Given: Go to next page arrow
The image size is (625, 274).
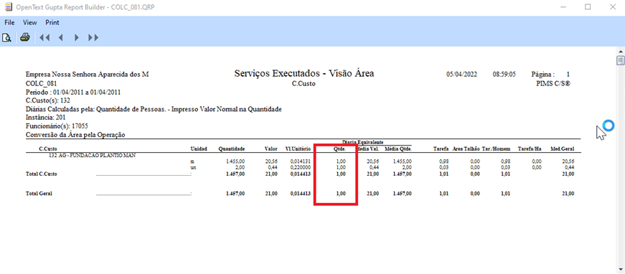Looking at the screenshot, I should tap(77, 38).
